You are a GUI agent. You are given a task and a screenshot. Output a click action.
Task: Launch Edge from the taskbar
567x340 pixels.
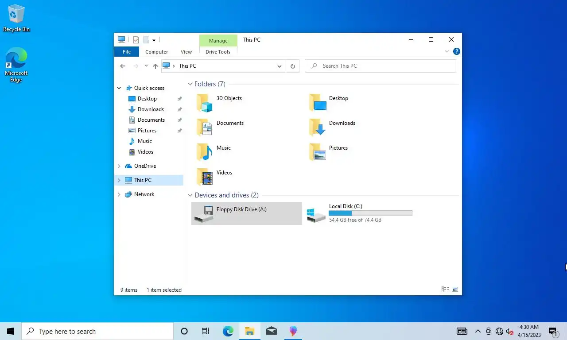tap(228, 331)
